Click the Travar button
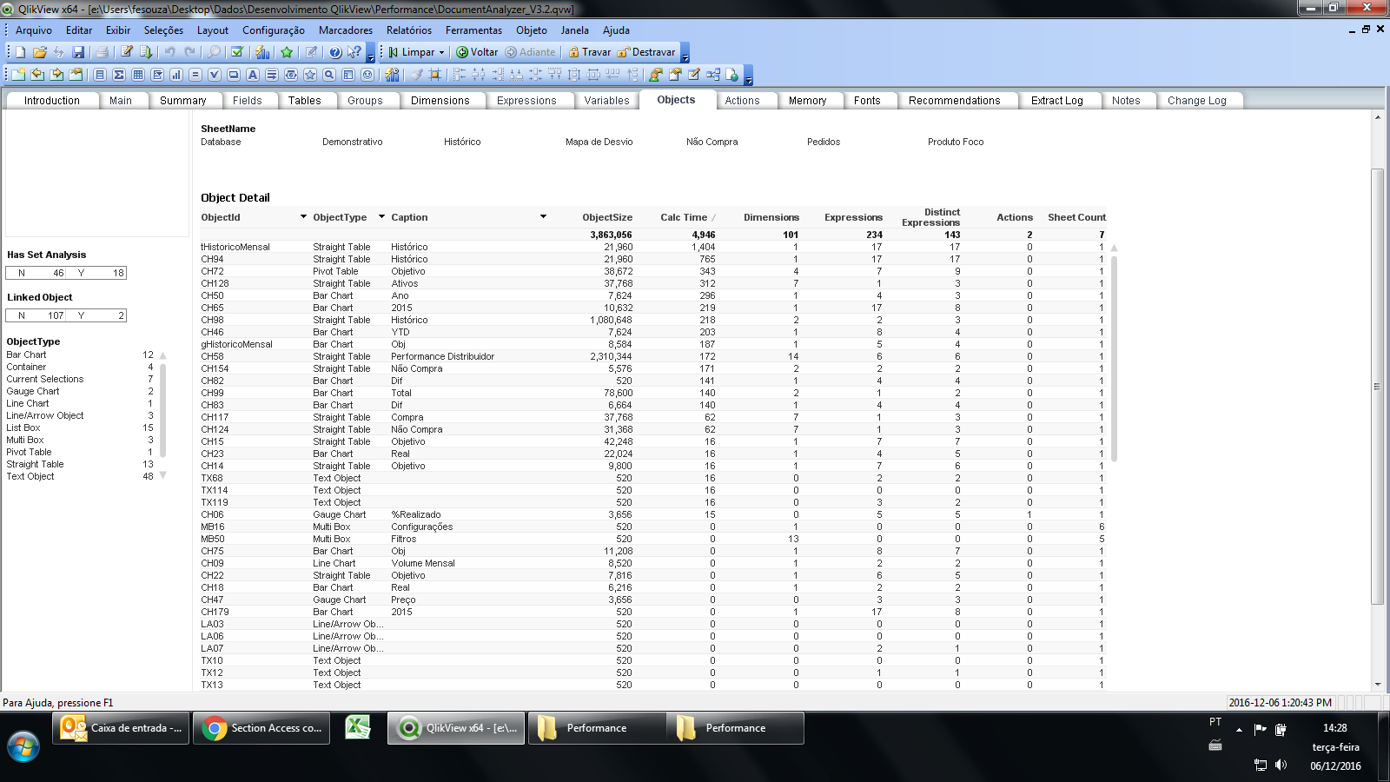This screenshot has width=1390, height=782. (589, 52)
